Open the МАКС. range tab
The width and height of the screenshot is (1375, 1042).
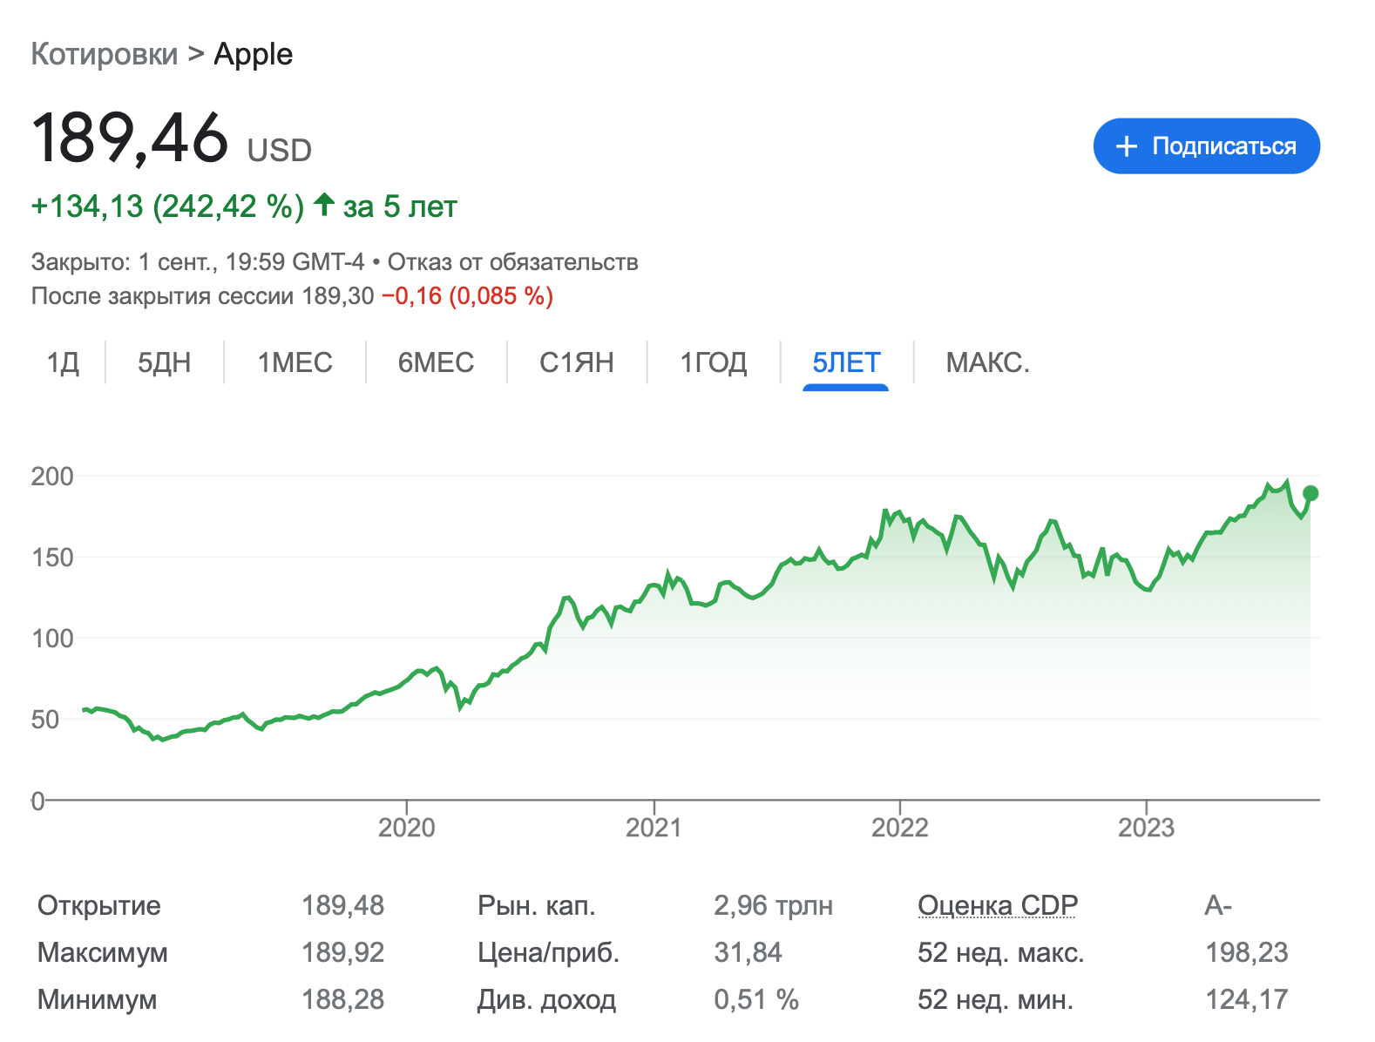tap(988, 362)
